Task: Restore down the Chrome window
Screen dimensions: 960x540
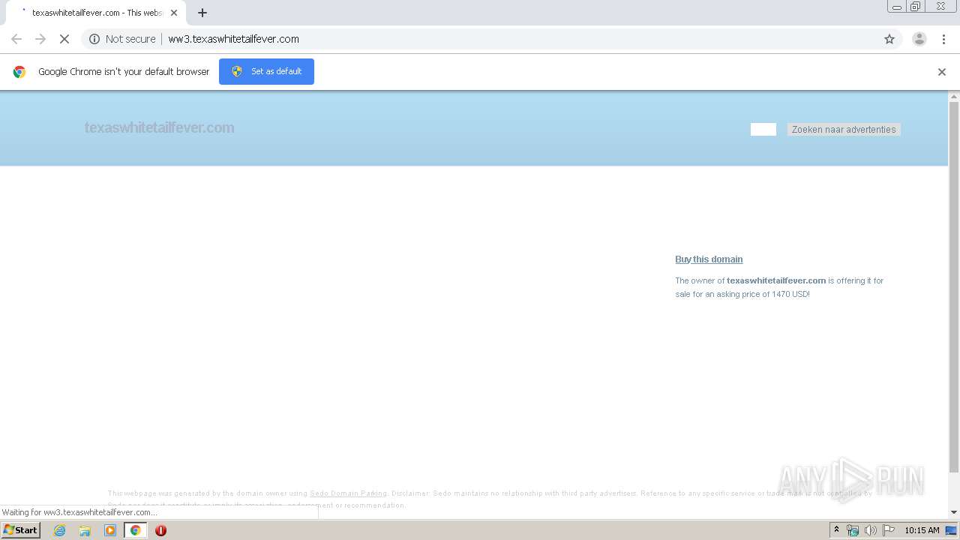Action: coord(916,7)
